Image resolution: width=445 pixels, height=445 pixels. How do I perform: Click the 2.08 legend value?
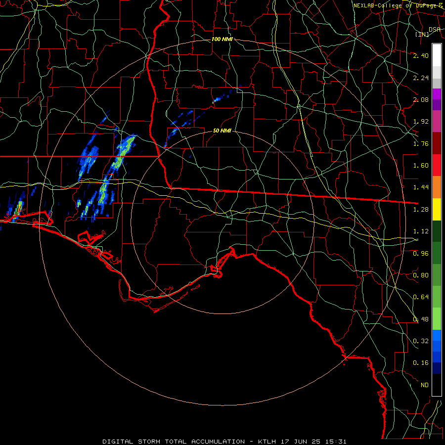pyautogui.click(x=421, y=99)
